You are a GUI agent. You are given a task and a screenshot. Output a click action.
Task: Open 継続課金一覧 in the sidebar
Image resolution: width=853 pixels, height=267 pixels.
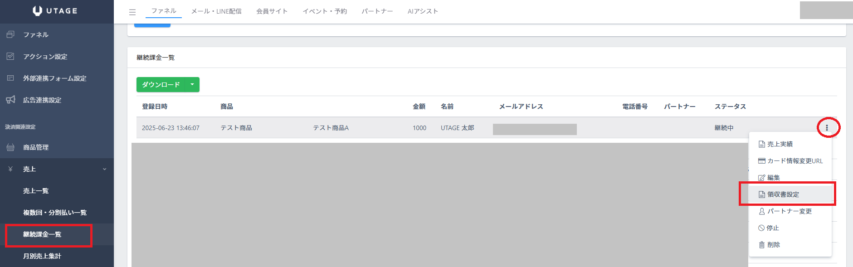point(57,234)
